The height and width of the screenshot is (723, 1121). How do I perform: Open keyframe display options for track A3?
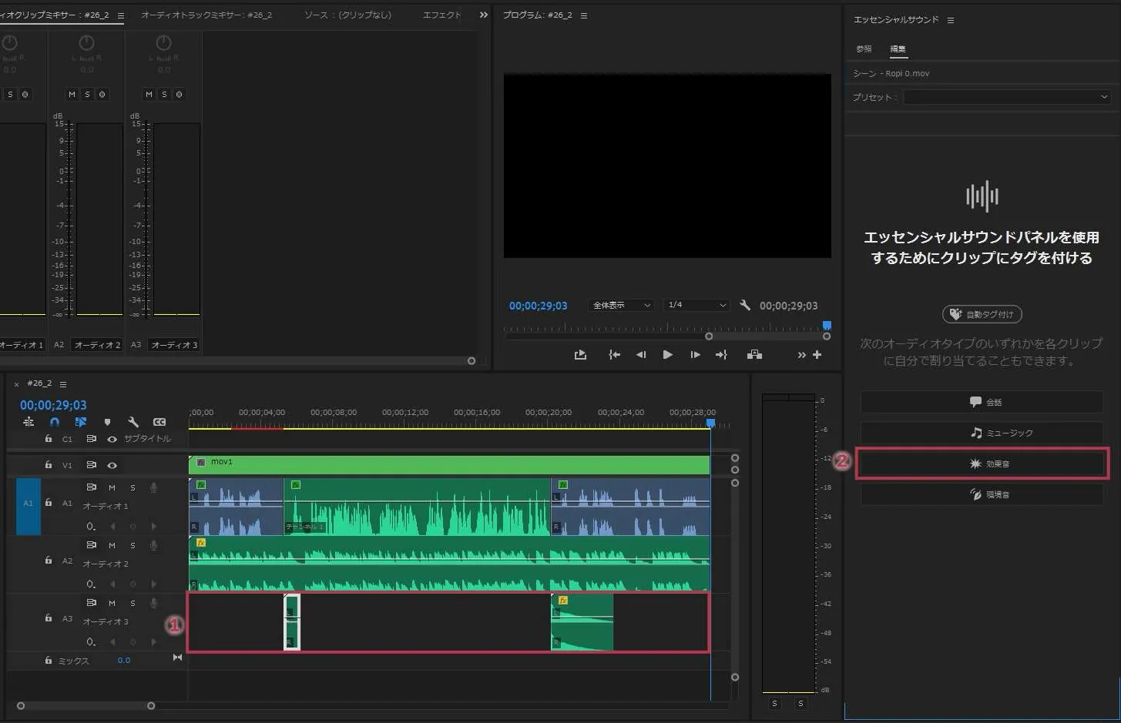91,642
